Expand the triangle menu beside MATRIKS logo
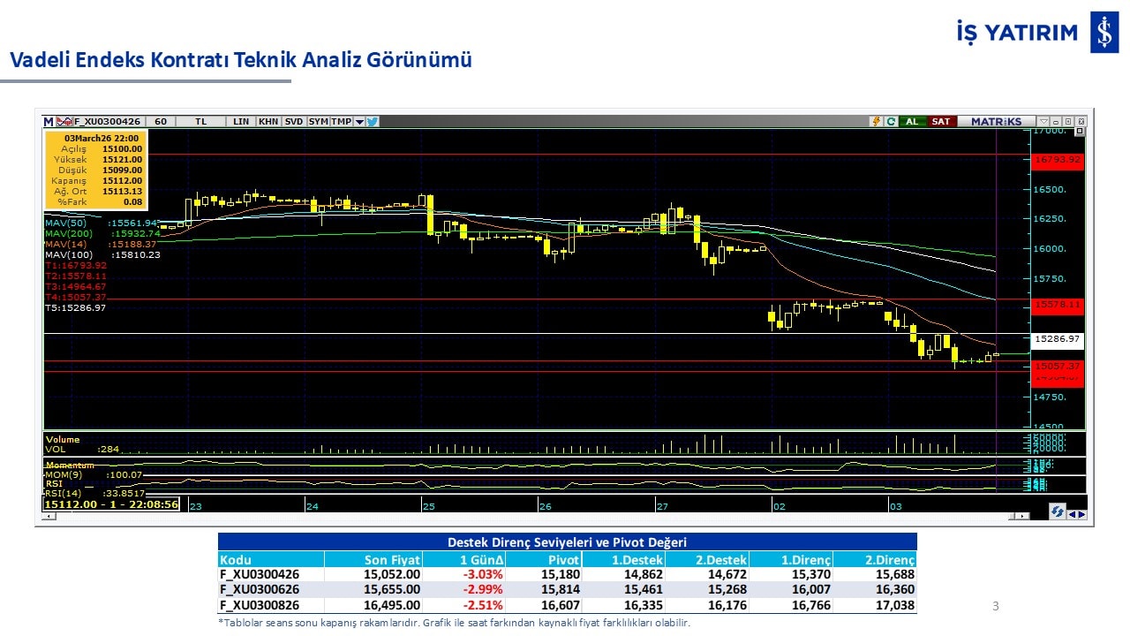The width and height of the screenshot is (1130, 636). [x=1043, y=122]
